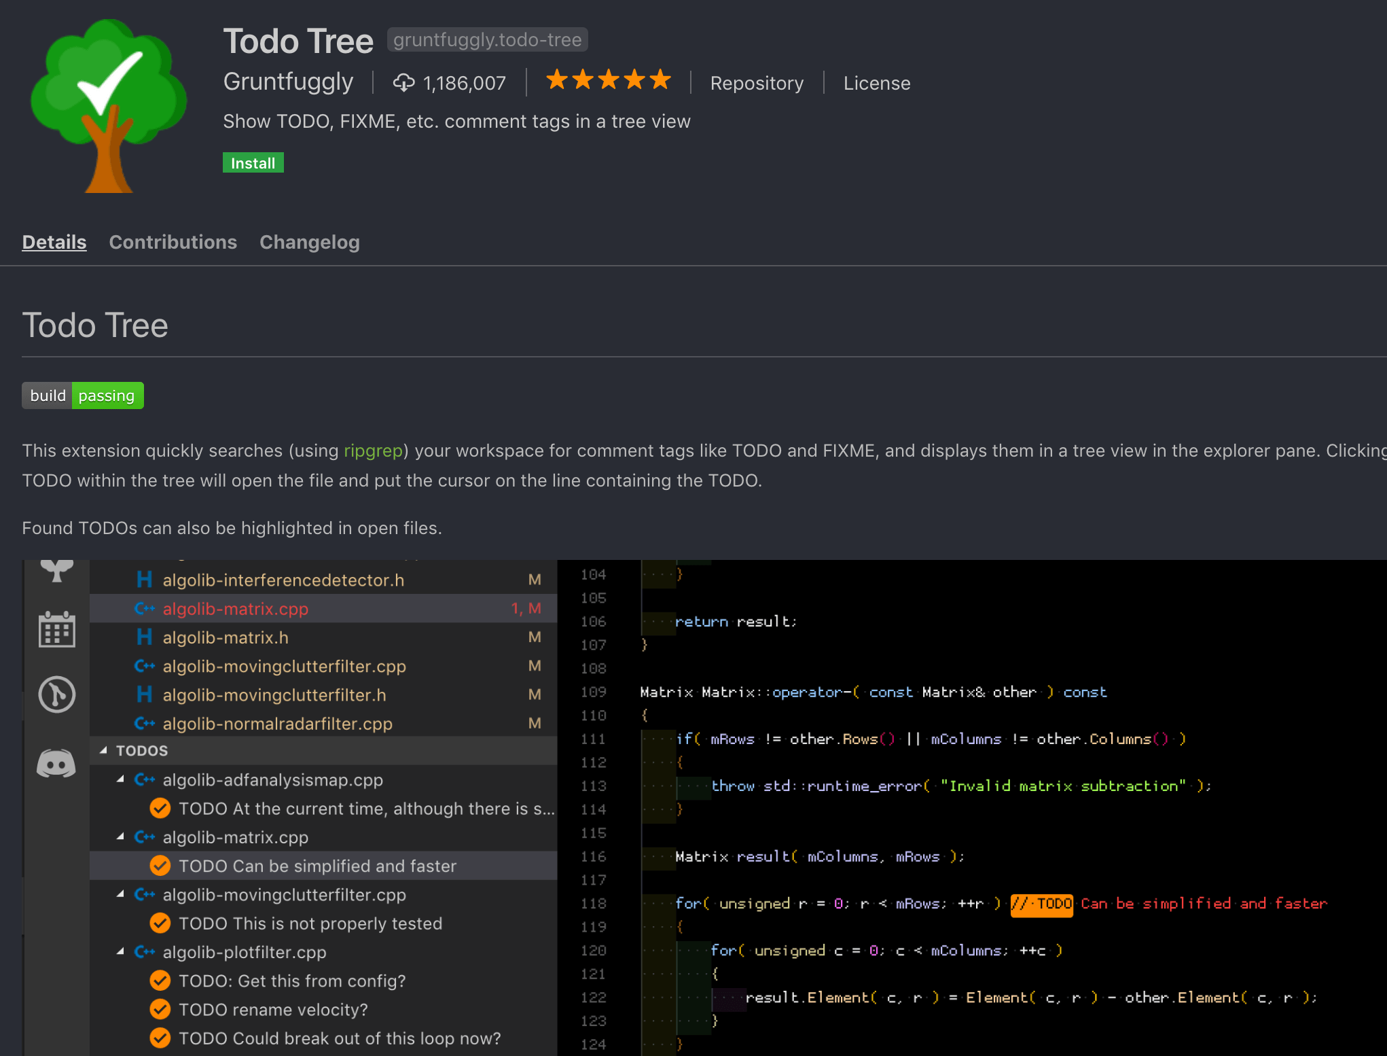Click the five-star rating
This screenshot has height=1056, width=1387.
click(609, 80)
